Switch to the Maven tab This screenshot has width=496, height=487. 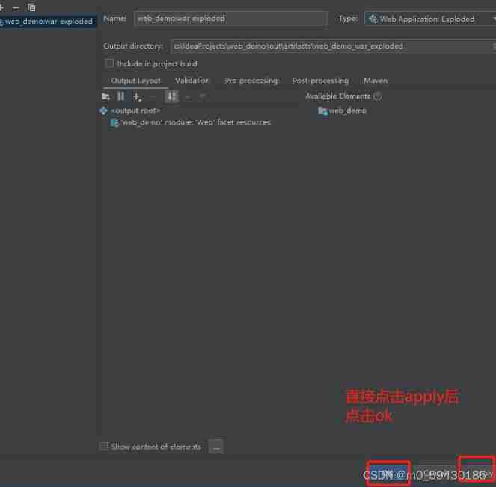376,81
